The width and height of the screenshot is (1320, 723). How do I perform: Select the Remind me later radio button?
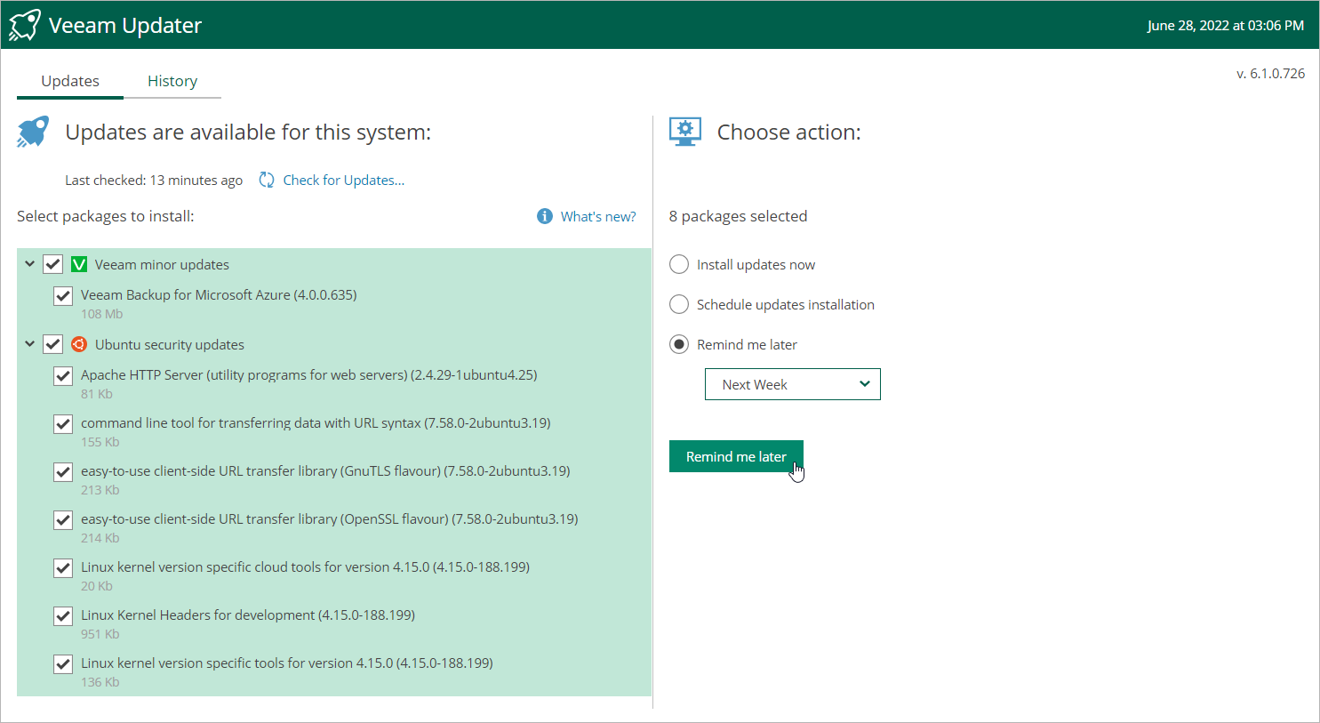tap(679, 344)
